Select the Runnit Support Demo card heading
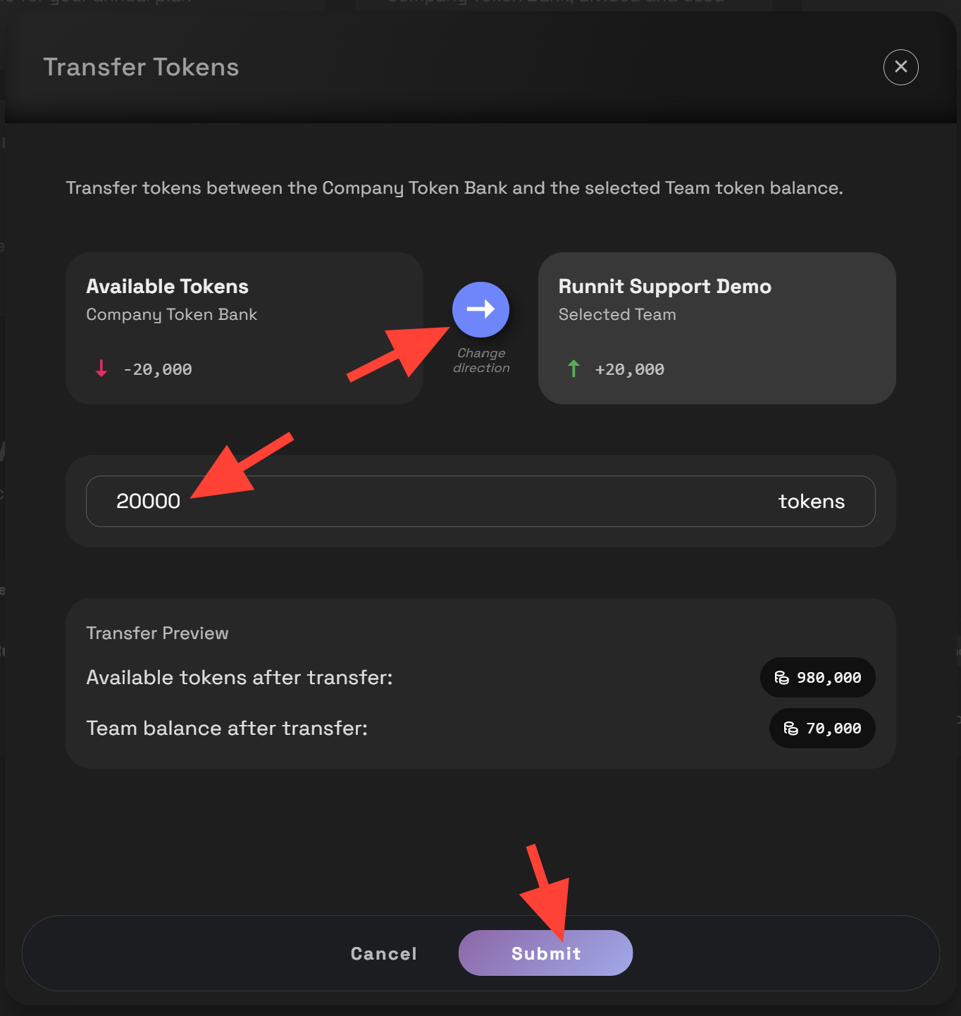 pyautogui.click(x=664, y=287)
